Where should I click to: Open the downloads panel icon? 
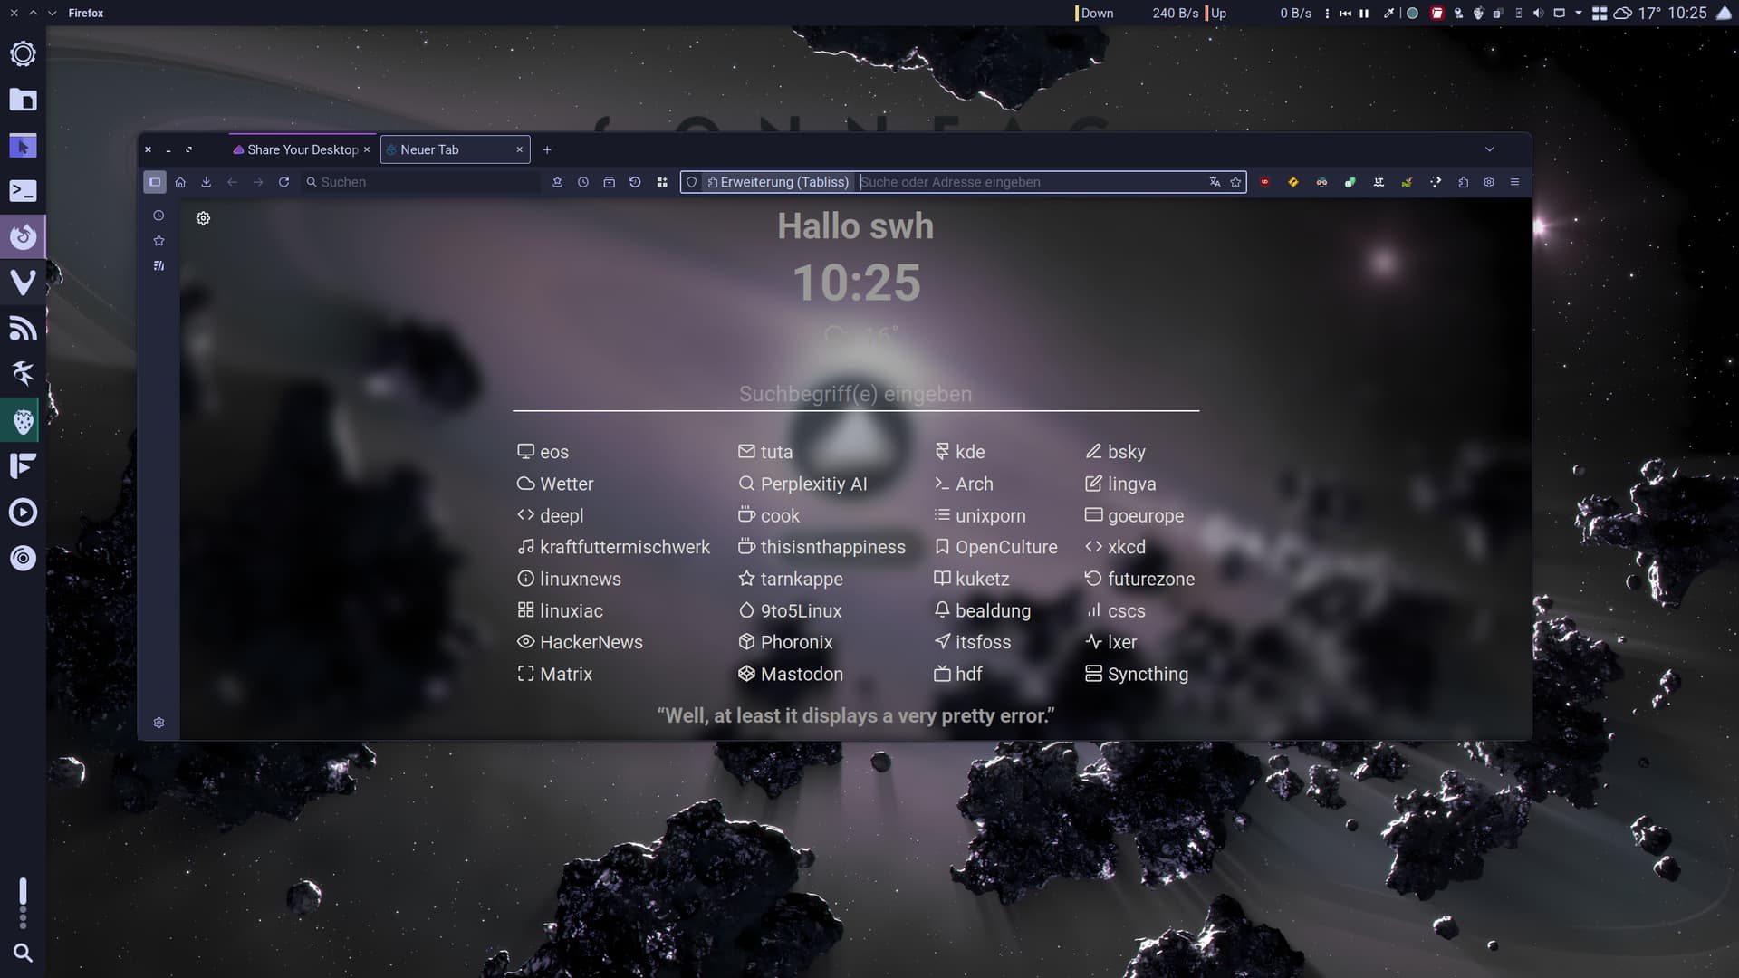207,182
